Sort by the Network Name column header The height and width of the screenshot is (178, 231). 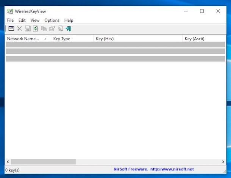(x=28, y=39)
